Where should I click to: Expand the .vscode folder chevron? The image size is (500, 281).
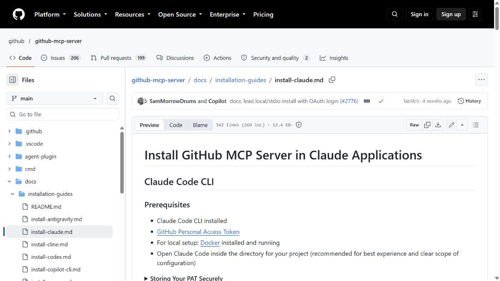9,144
